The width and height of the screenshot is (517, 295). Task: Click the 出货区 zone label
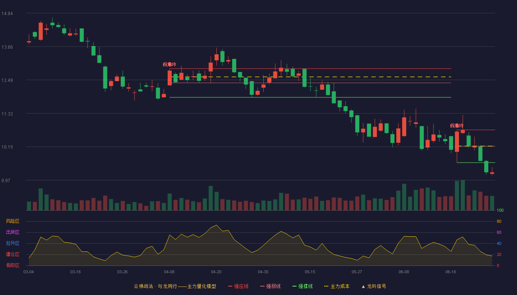[13, 232]
